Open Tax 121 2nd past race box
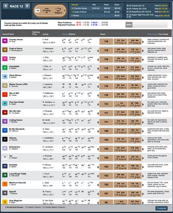The image size is (173, 213). click(x=120, y=158)
